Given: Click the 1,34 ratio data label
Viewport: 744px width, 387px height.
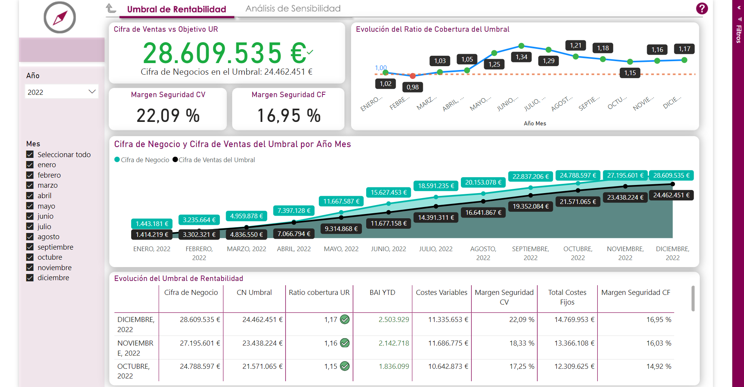Looking at the screenshot, I should pyautogui.click(x=521, y=57).
